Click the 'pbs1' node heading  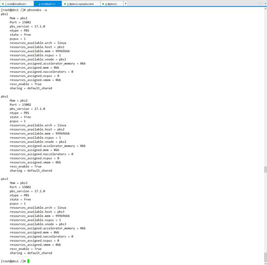tap(5, 14)
